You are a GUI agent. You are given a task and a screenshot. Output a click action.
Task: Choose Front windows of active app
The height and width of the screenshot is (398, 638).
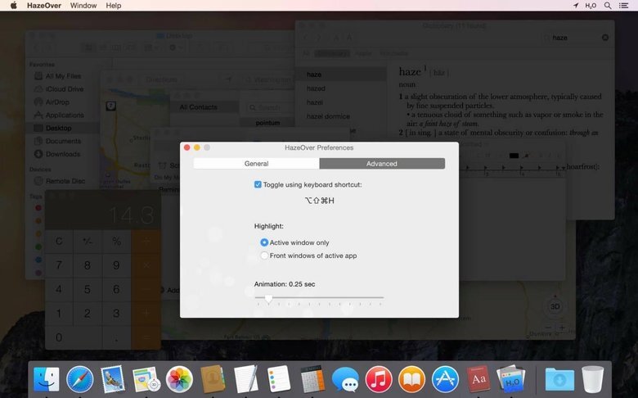[x=264, y=256]
